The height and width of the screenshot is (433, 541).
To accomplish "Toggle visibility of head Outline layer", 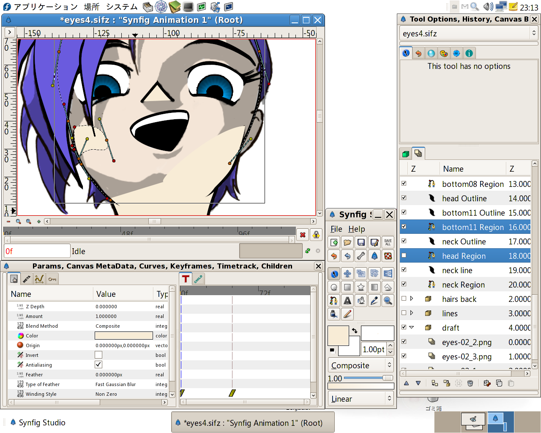I will pyautogui.click(x=404, y=198).
